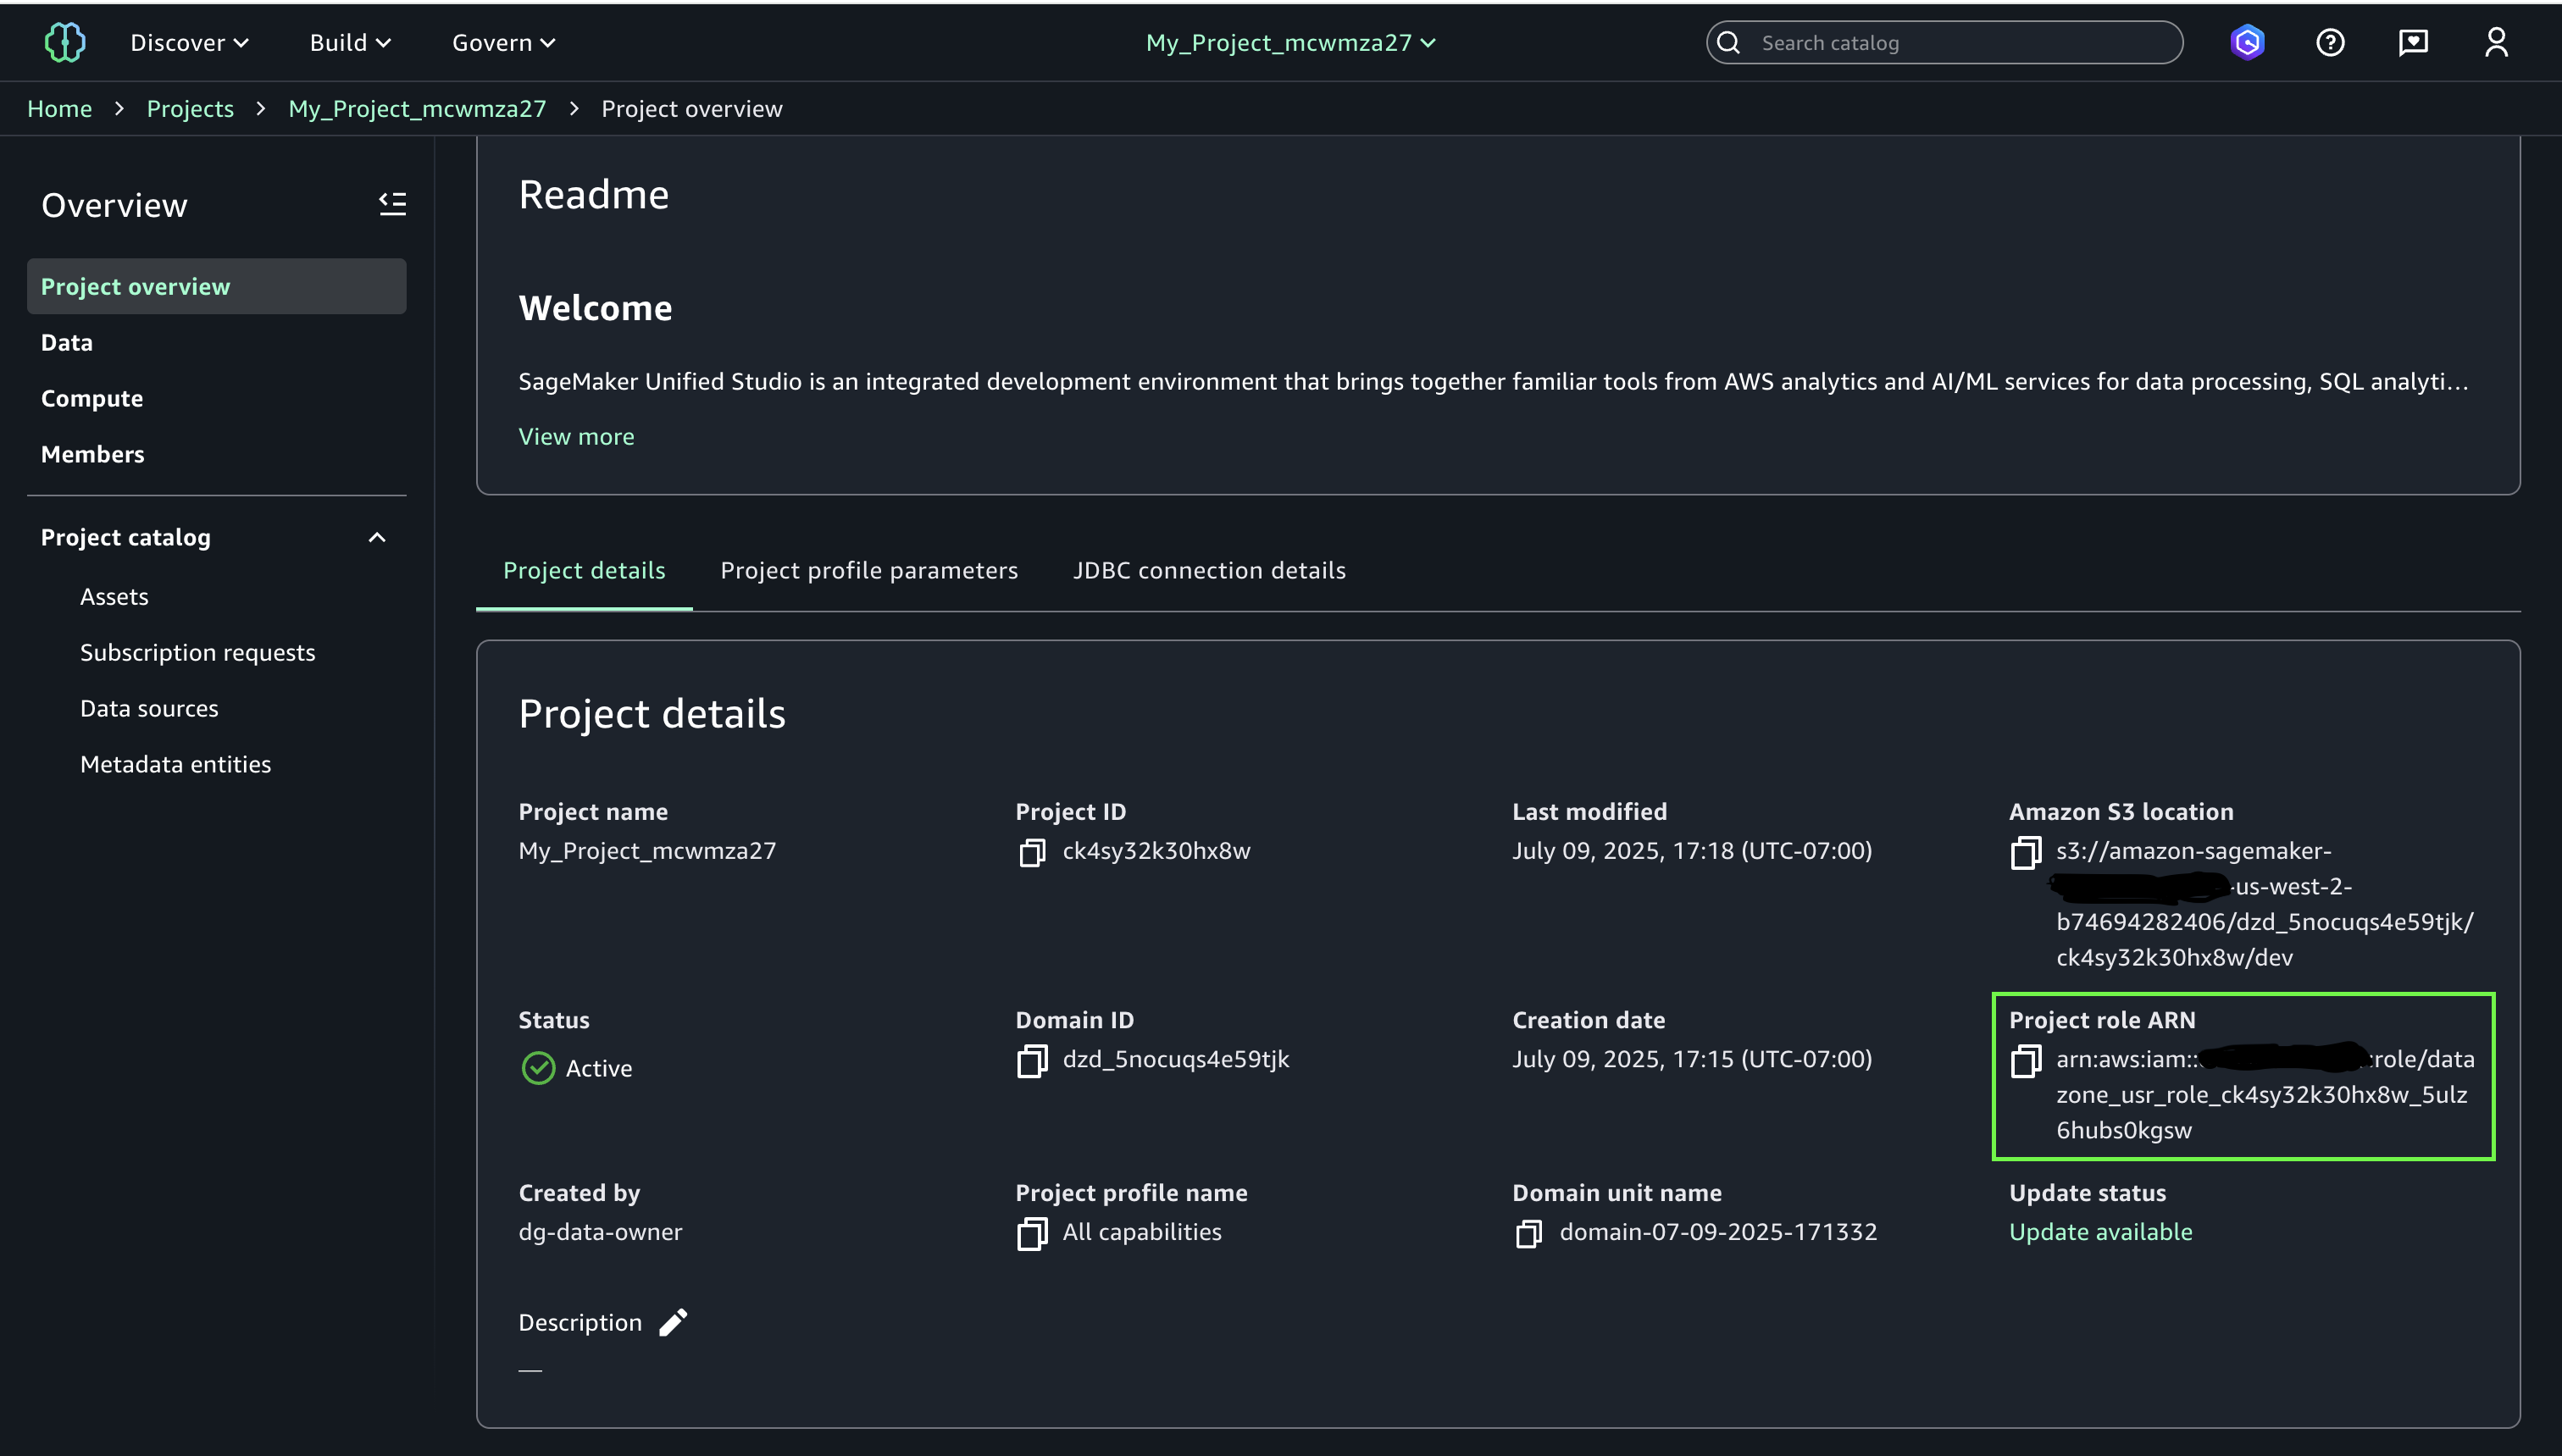
Task: Switch to JDBC connection details tab
Action: [1208, 570]
